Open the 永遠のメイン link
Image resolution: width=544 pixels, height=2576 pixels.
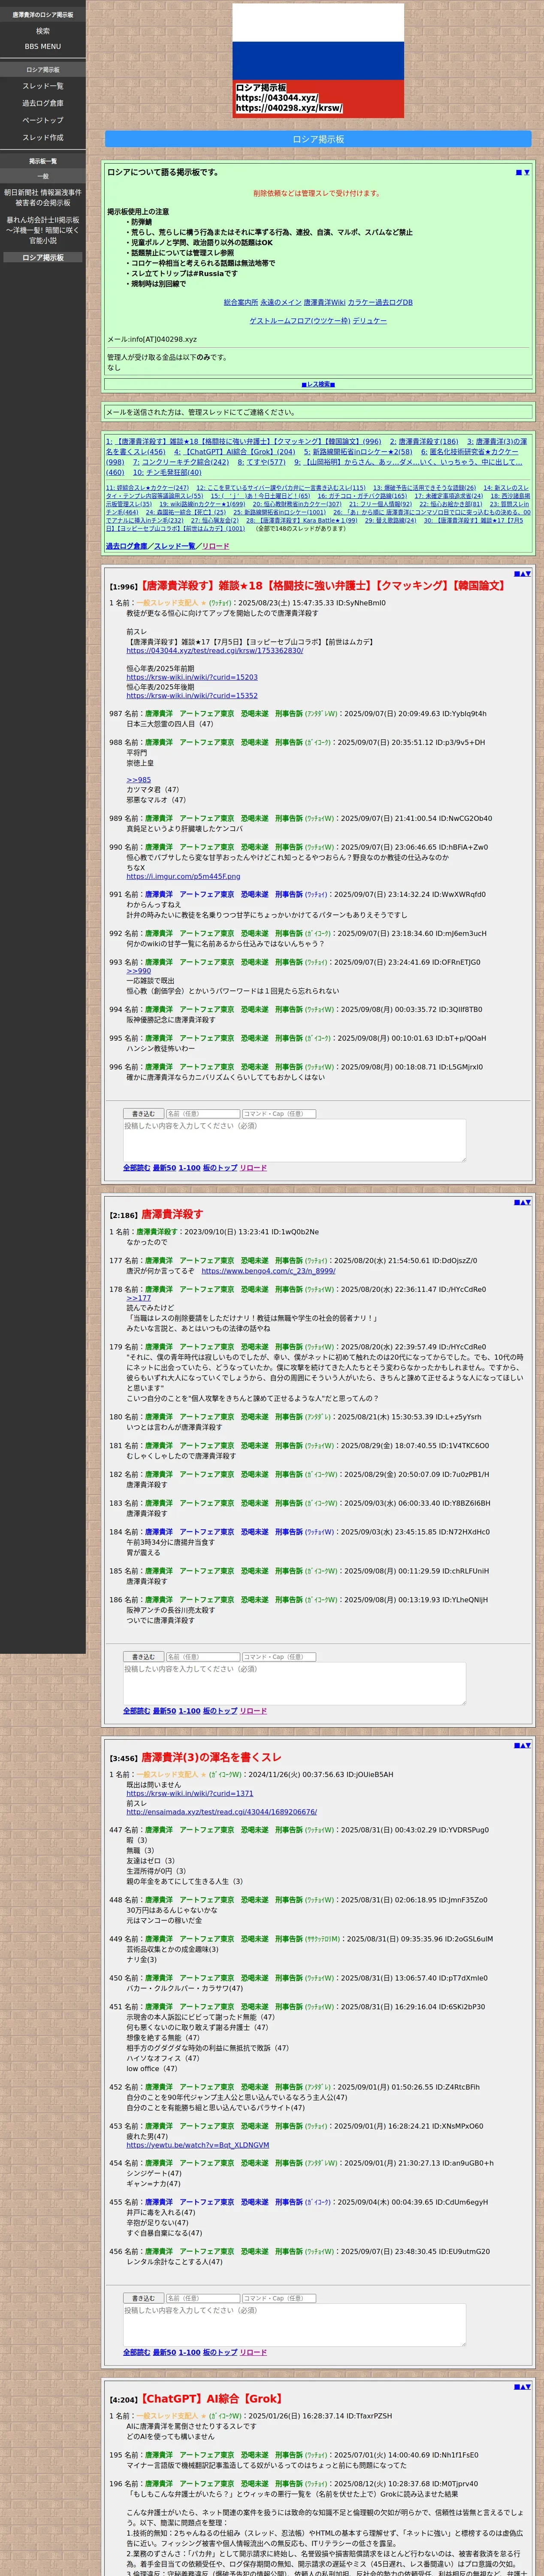(281, 302)
